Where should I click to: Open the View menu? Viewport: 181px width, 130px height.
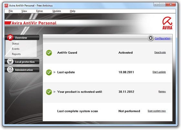point(24,11)
